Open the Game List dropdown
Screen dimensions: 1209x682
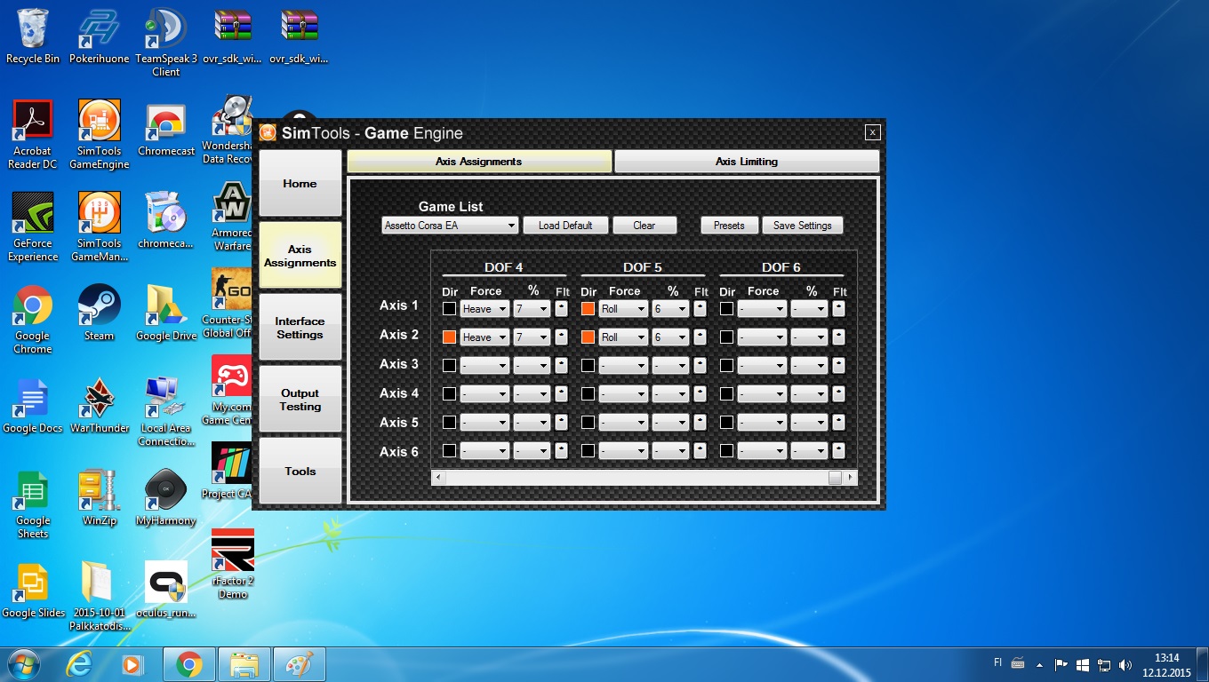point(450,226)
